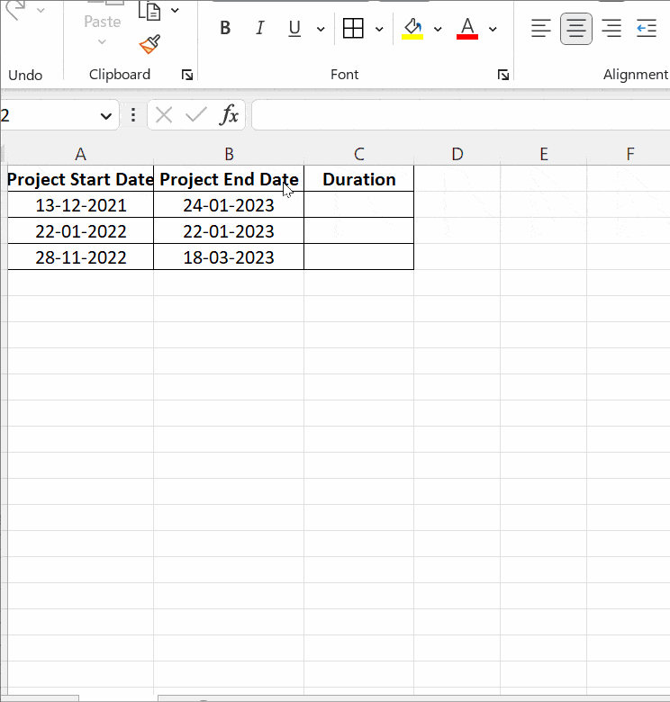The height and width of the screenshot is (702, 670).
Task: Click the Paste button
Action: pos(102,22)
